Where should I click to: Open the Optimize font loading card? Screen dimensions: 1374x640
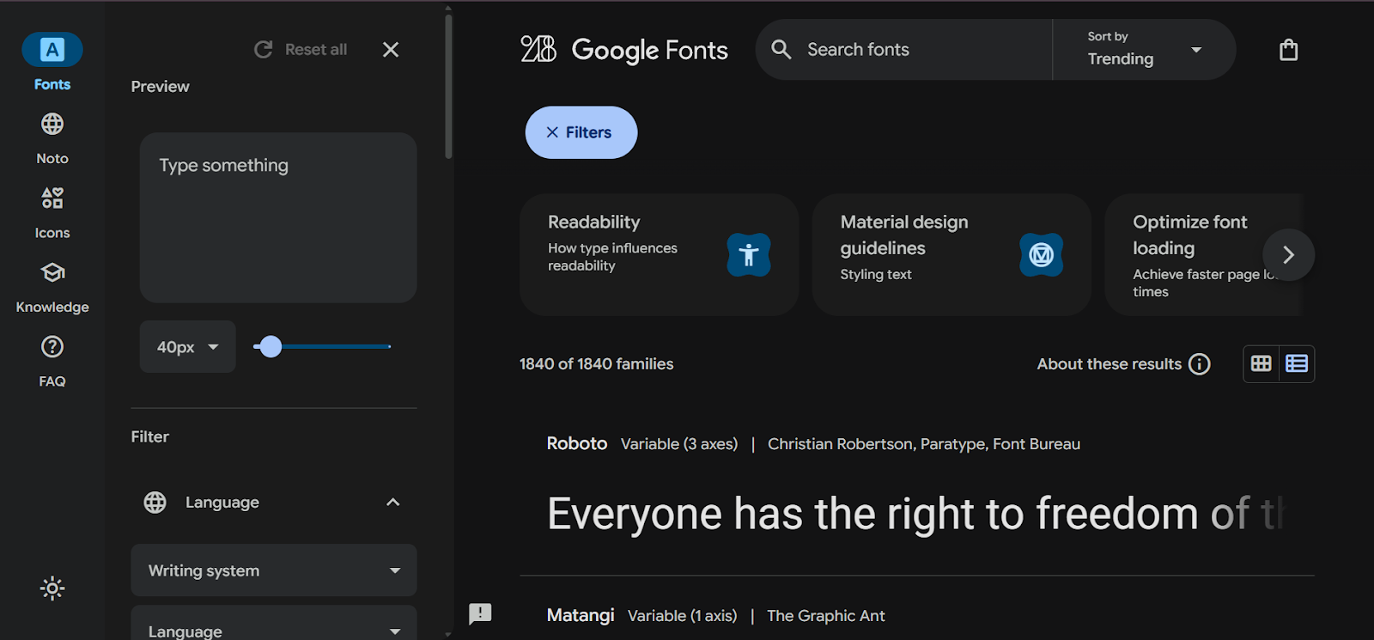point(1204,254)
